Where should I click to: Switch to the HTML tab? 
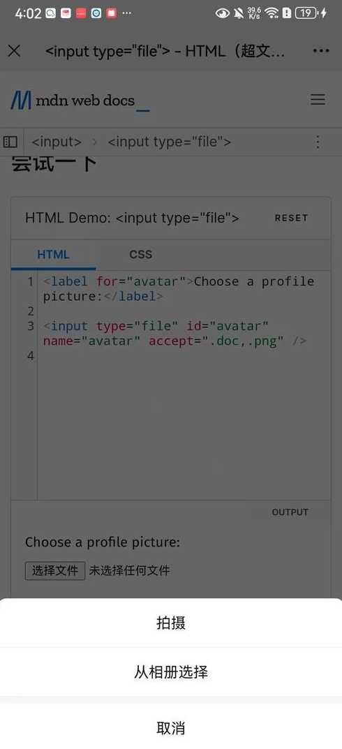point(53,255)
